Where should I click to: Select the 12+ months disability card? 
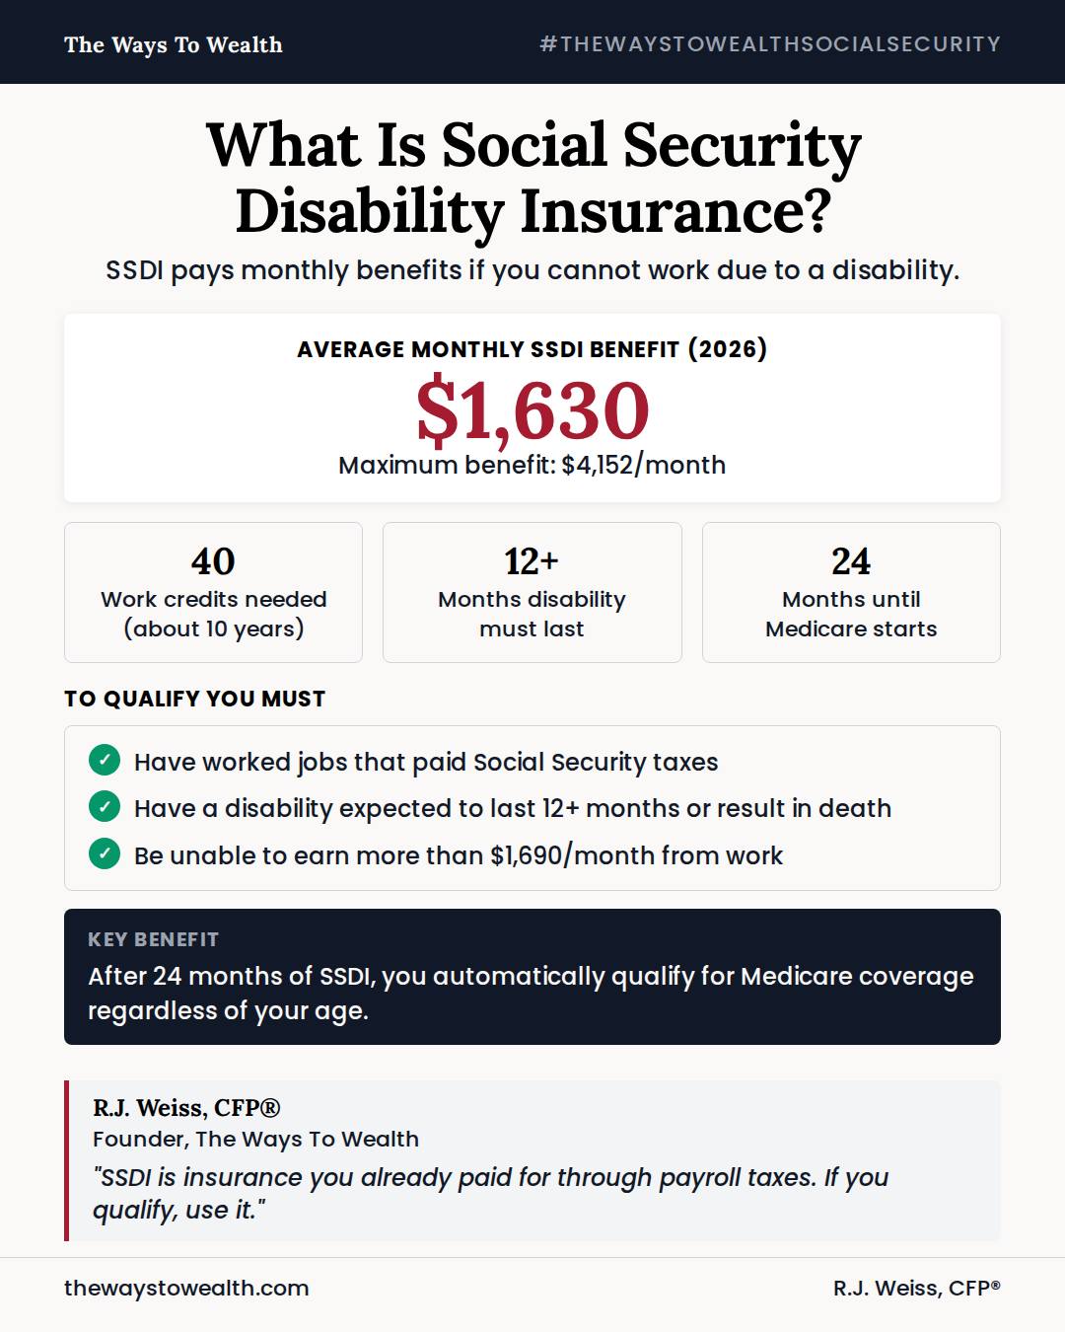click(532, 592)
